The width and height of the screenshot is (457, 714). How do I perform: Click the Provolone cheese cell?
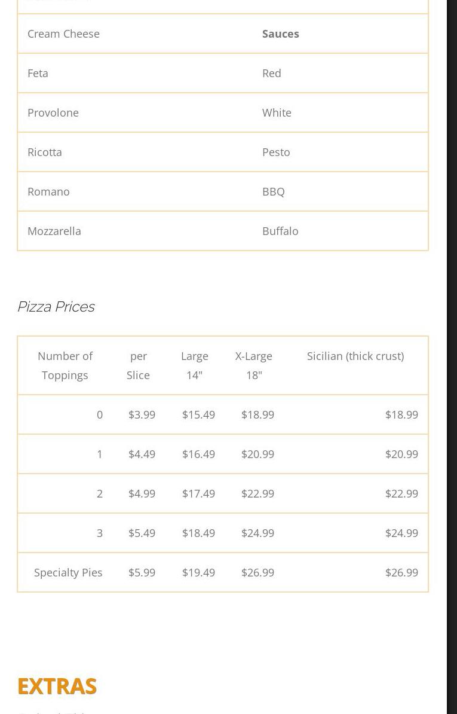[53, 112]
